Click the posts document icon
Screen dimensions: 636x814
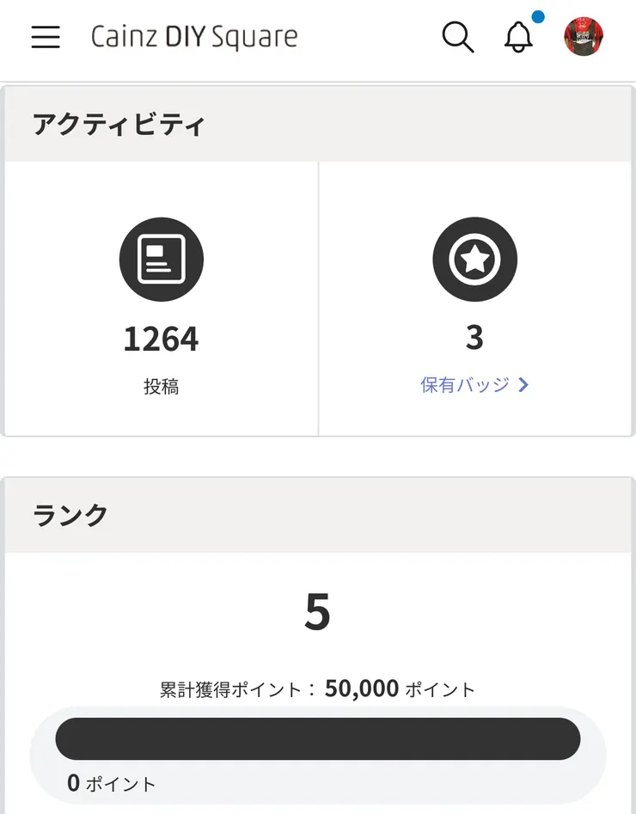(161, 260)
